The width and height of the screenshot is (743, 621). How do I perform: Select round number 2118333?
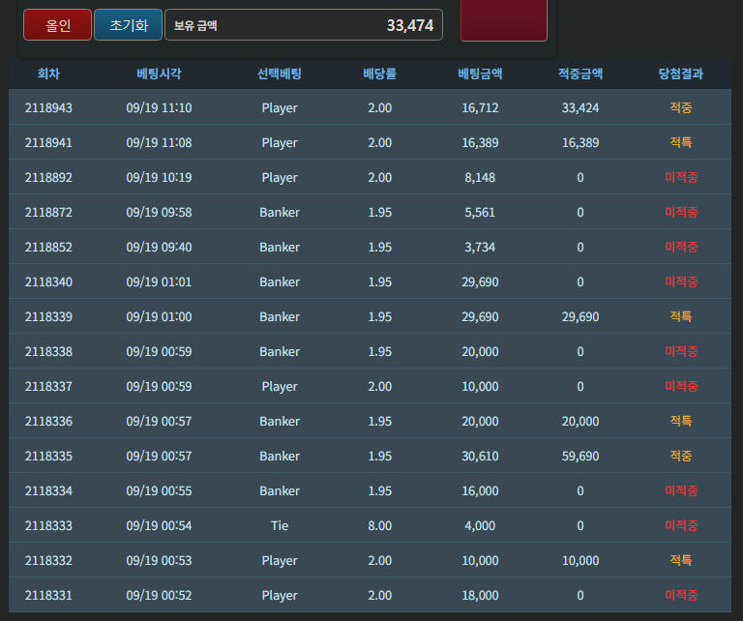[x=48, y=525]
